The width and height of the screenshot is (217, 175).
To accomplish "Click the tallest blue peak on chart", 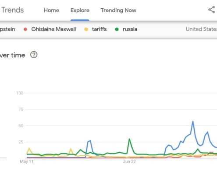I will coord(193,121).
